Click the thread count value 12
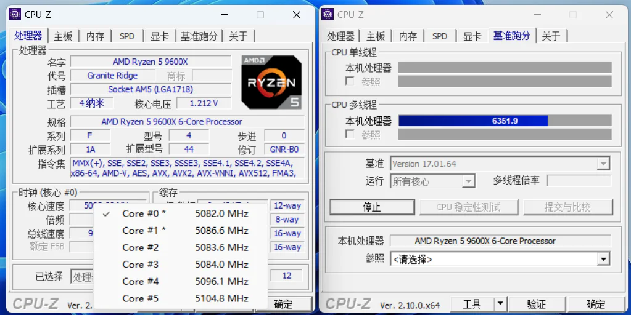Screen dimensions: 631x315 (x=287, y=276)
